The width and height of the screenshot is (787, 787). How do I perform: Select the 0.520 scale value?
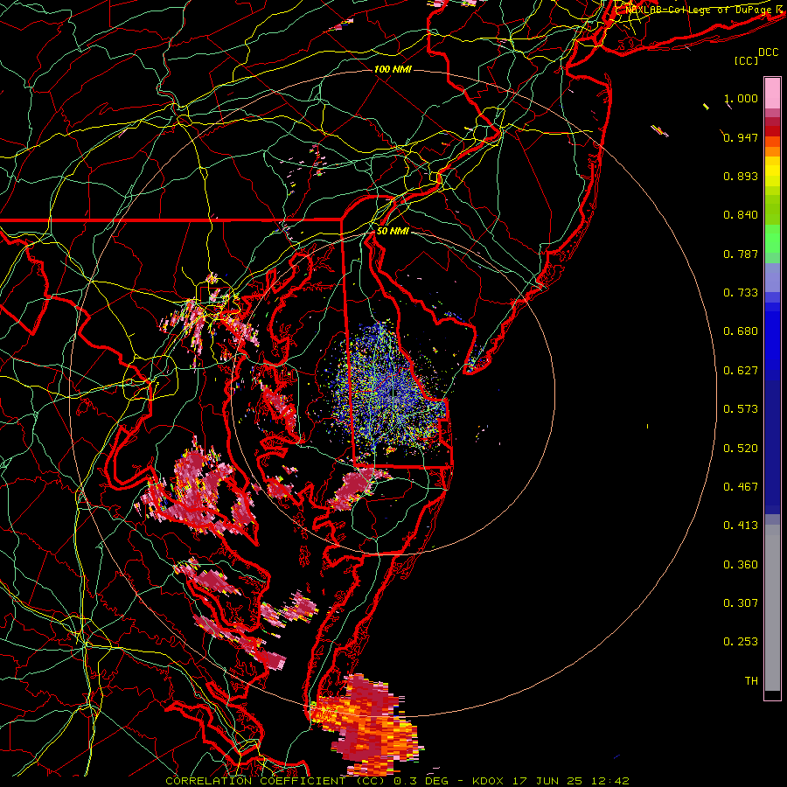(x=741, y=449)
